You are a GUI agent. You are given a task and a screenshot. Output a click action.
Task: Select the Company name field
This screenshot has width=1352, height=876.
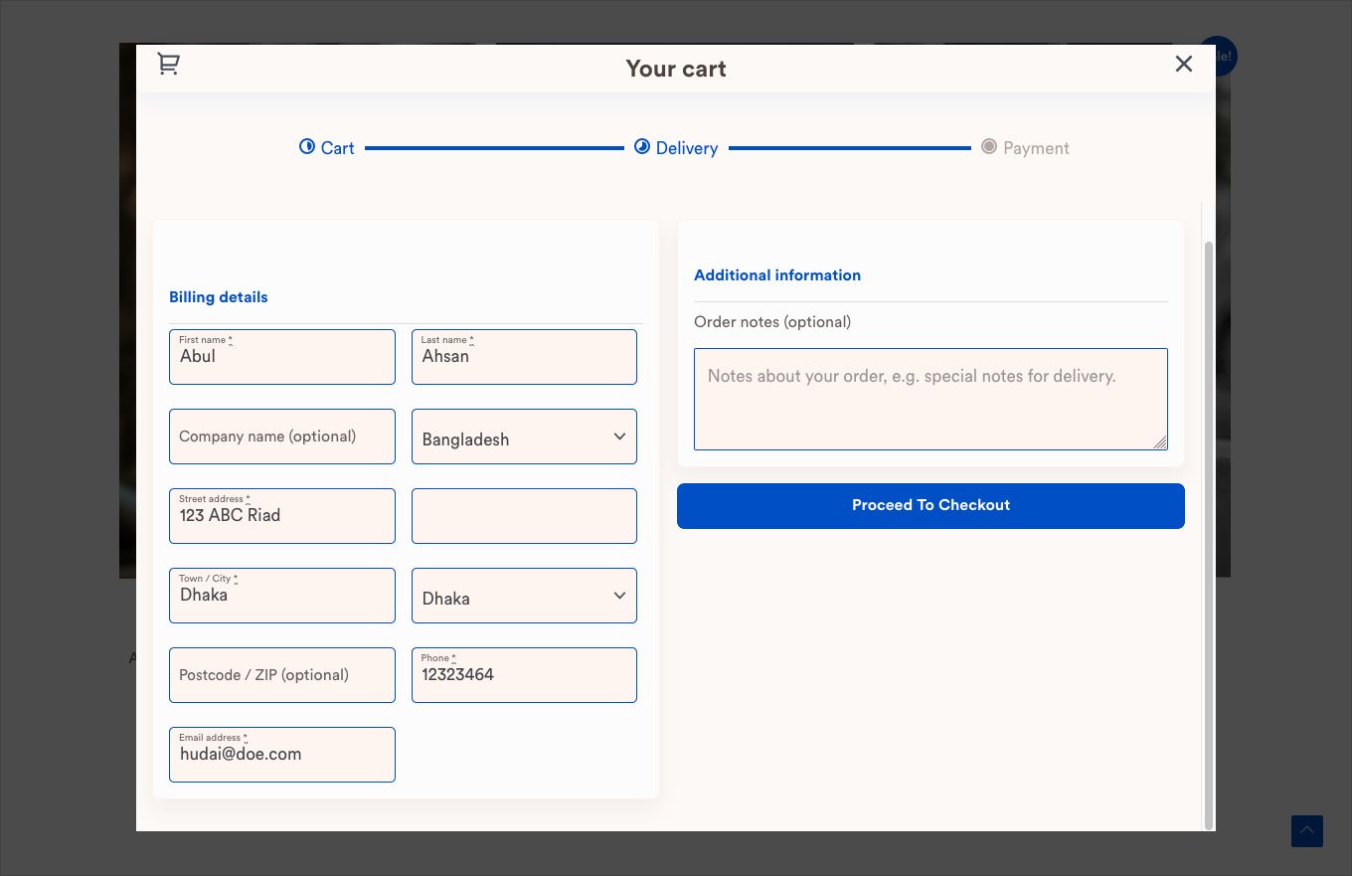click(x=282, y=437)
